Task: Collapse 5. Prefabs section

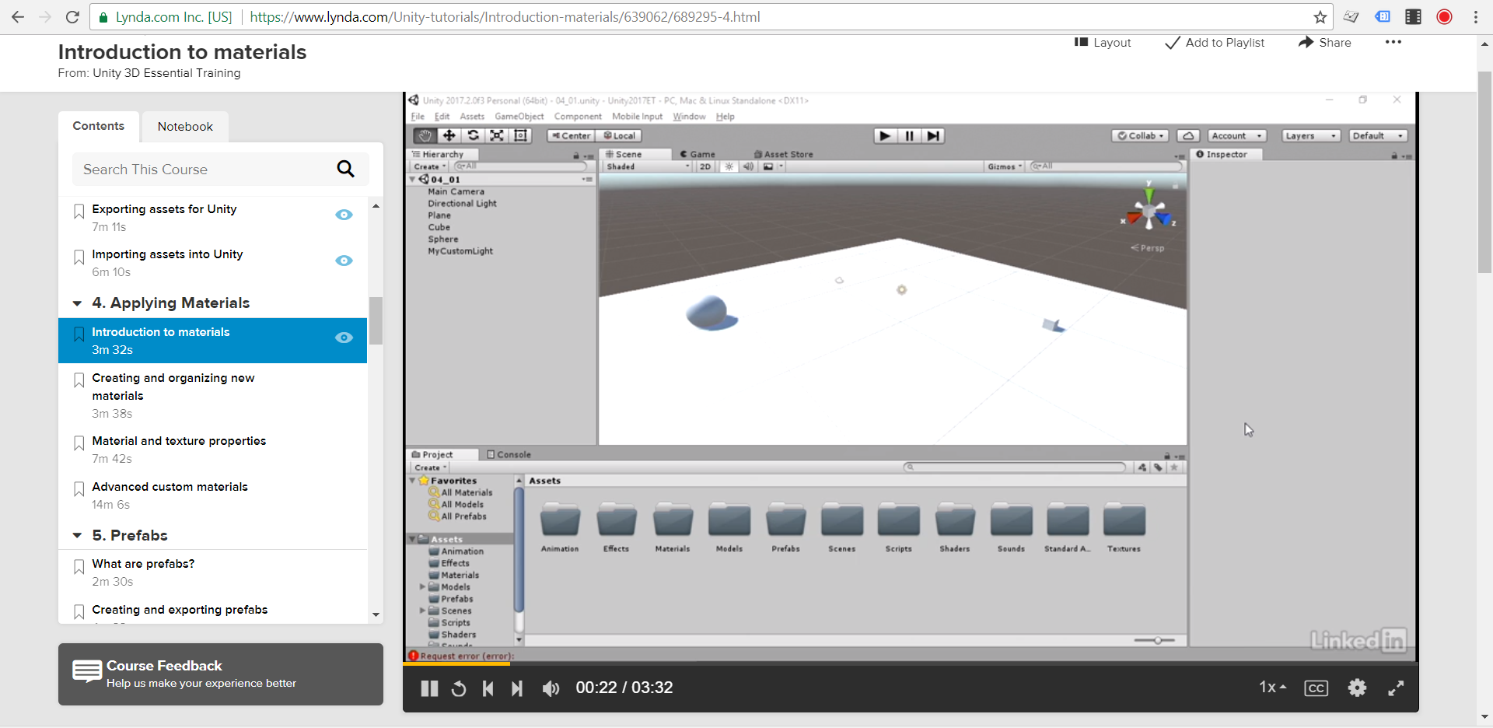Action: 77,535
